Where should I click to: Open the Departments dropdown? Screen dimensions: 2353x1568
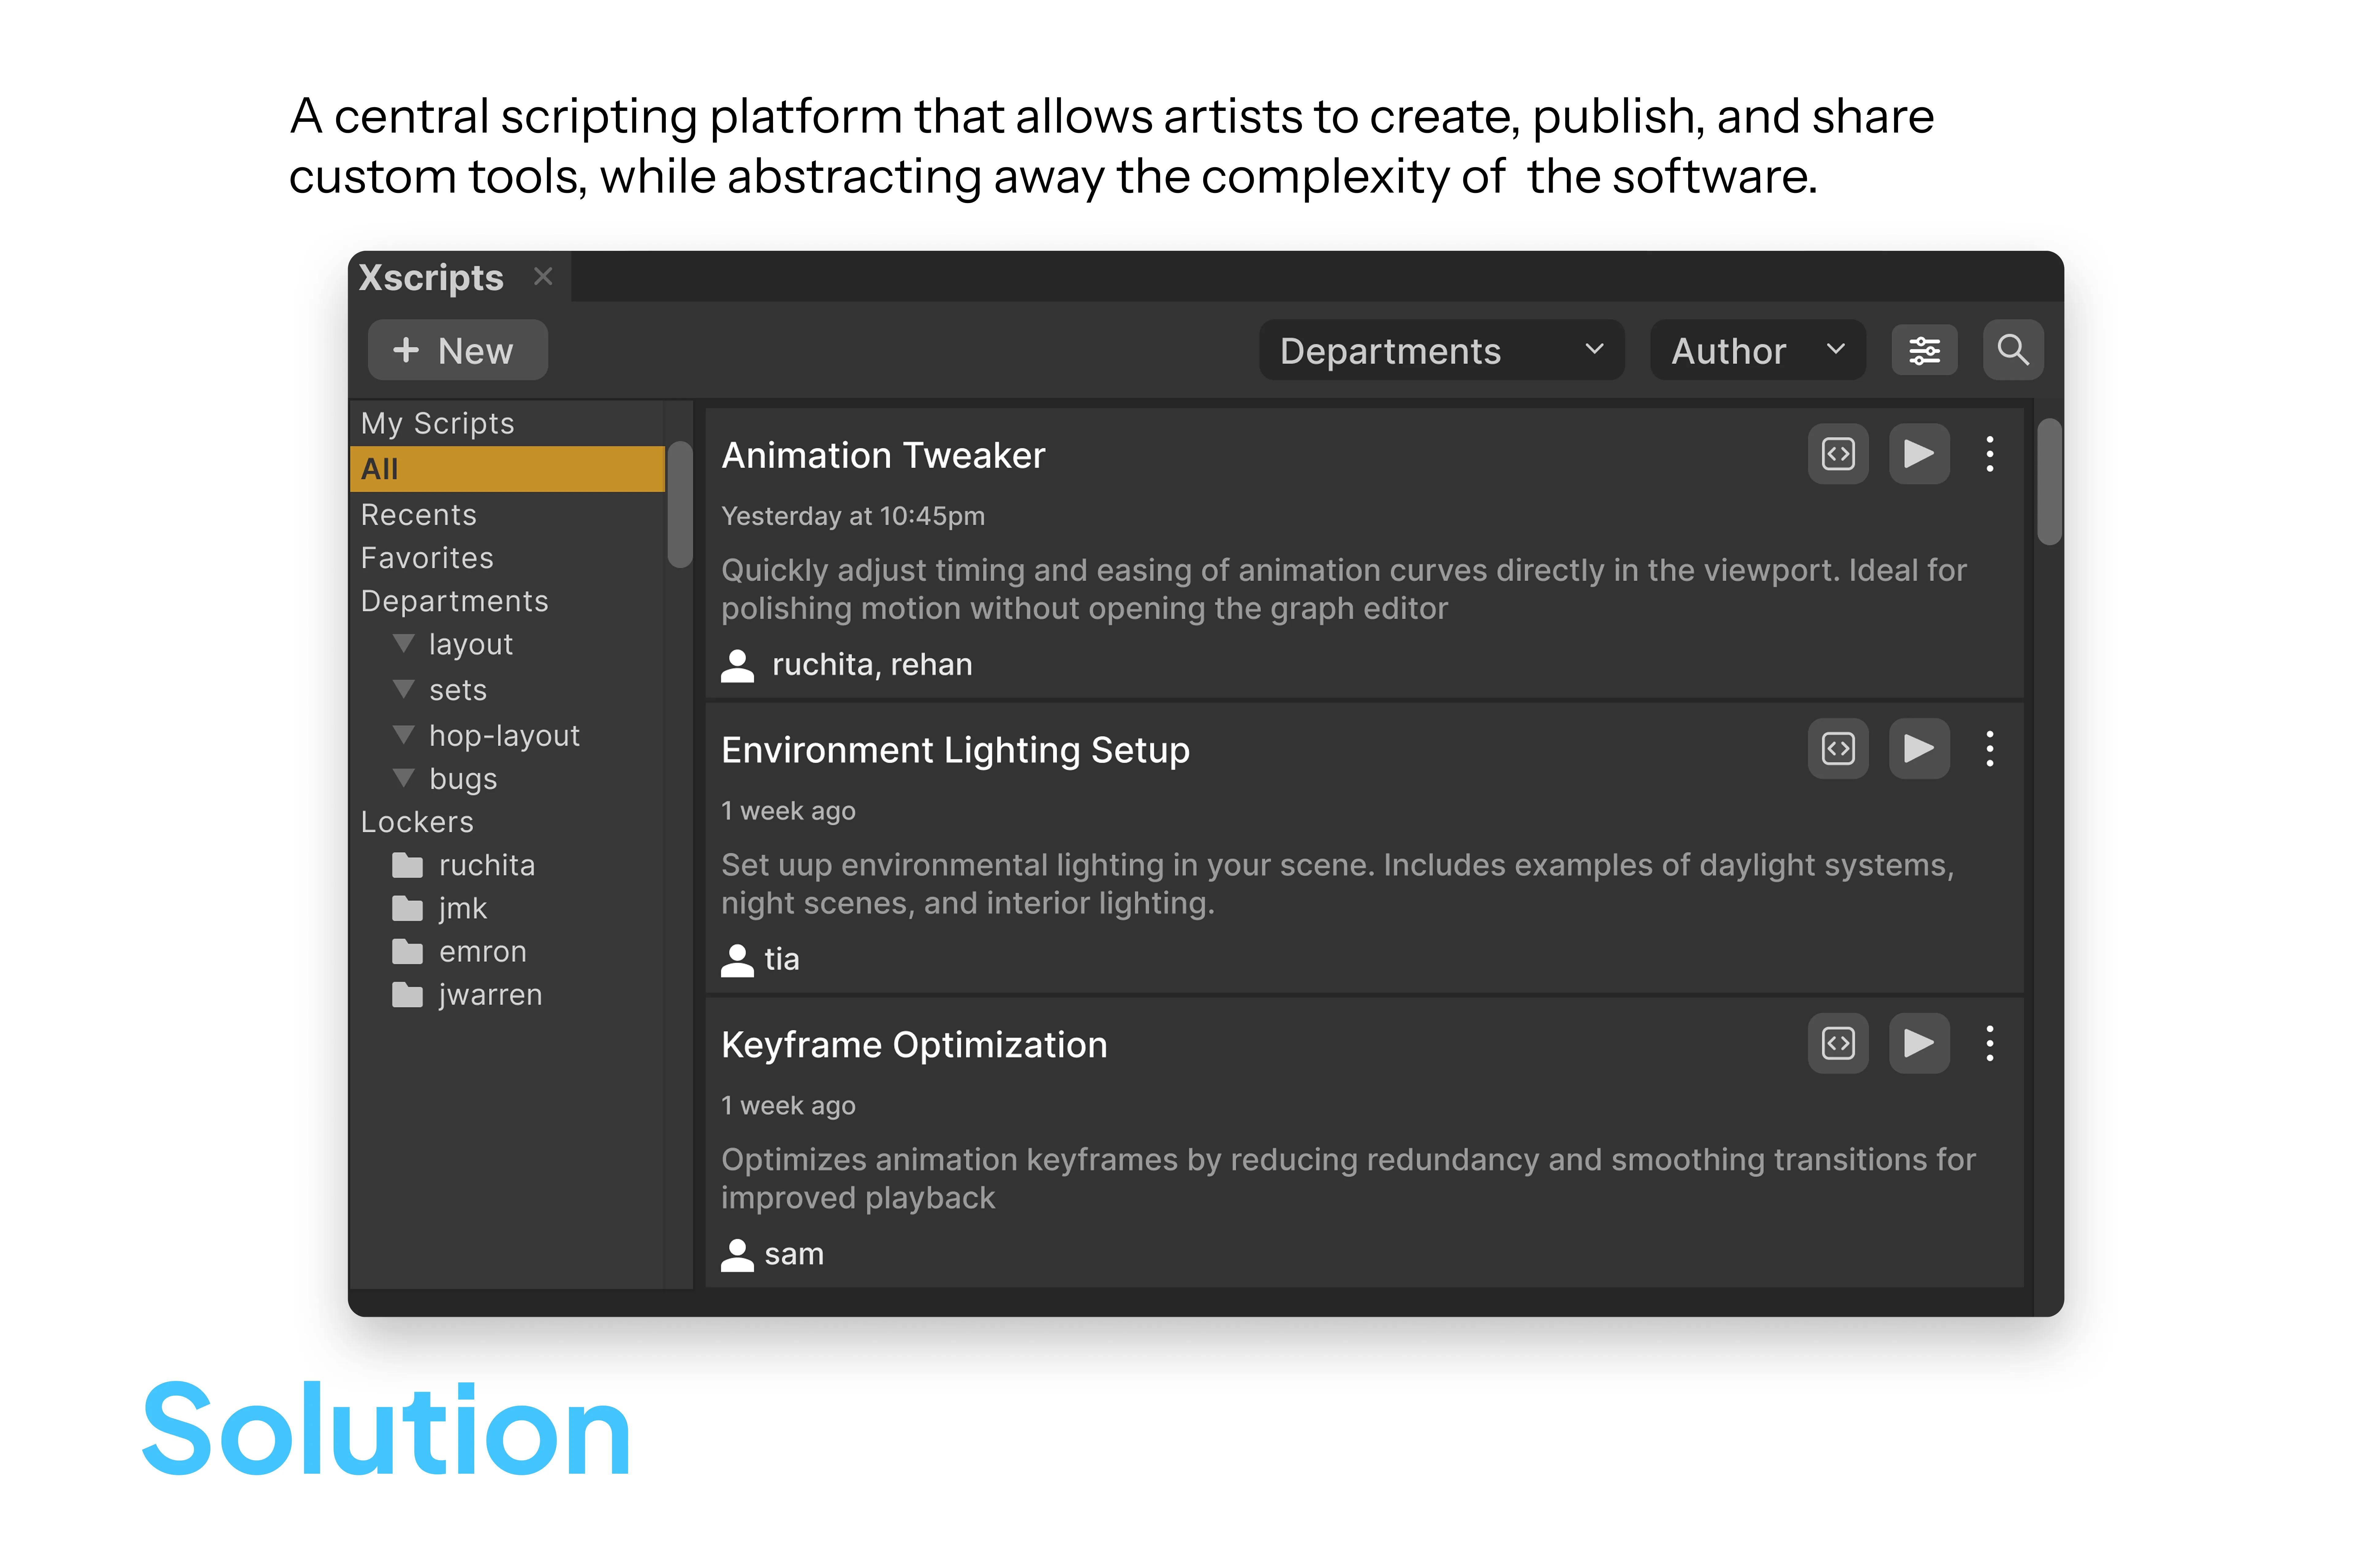tap(1441, 350)
